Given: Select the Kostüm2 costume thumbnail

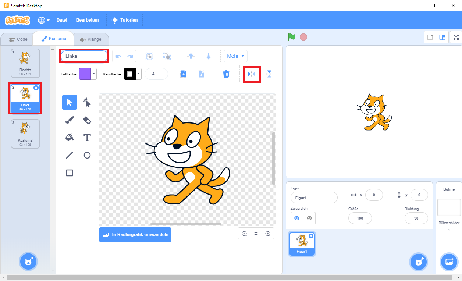Looking at the screenshot, I should [x=25, y=133].
